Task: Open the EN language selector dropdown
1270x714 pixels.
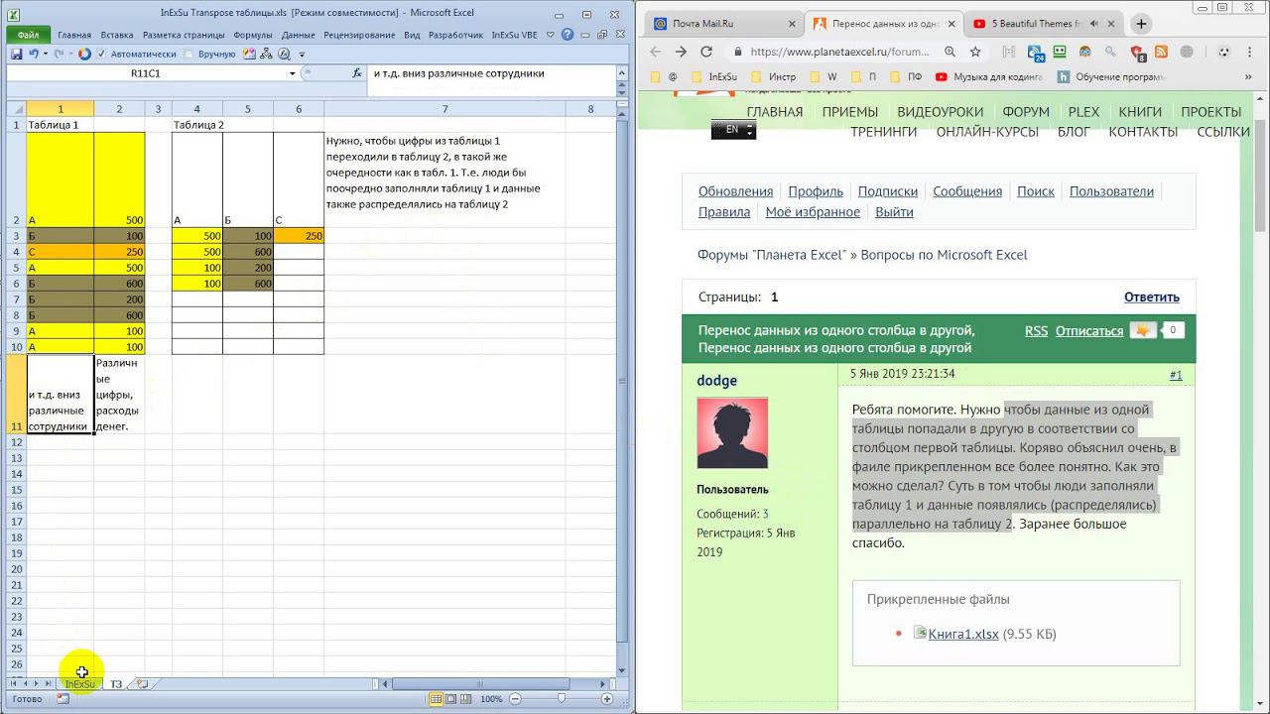Action: (x=733, y=130)
